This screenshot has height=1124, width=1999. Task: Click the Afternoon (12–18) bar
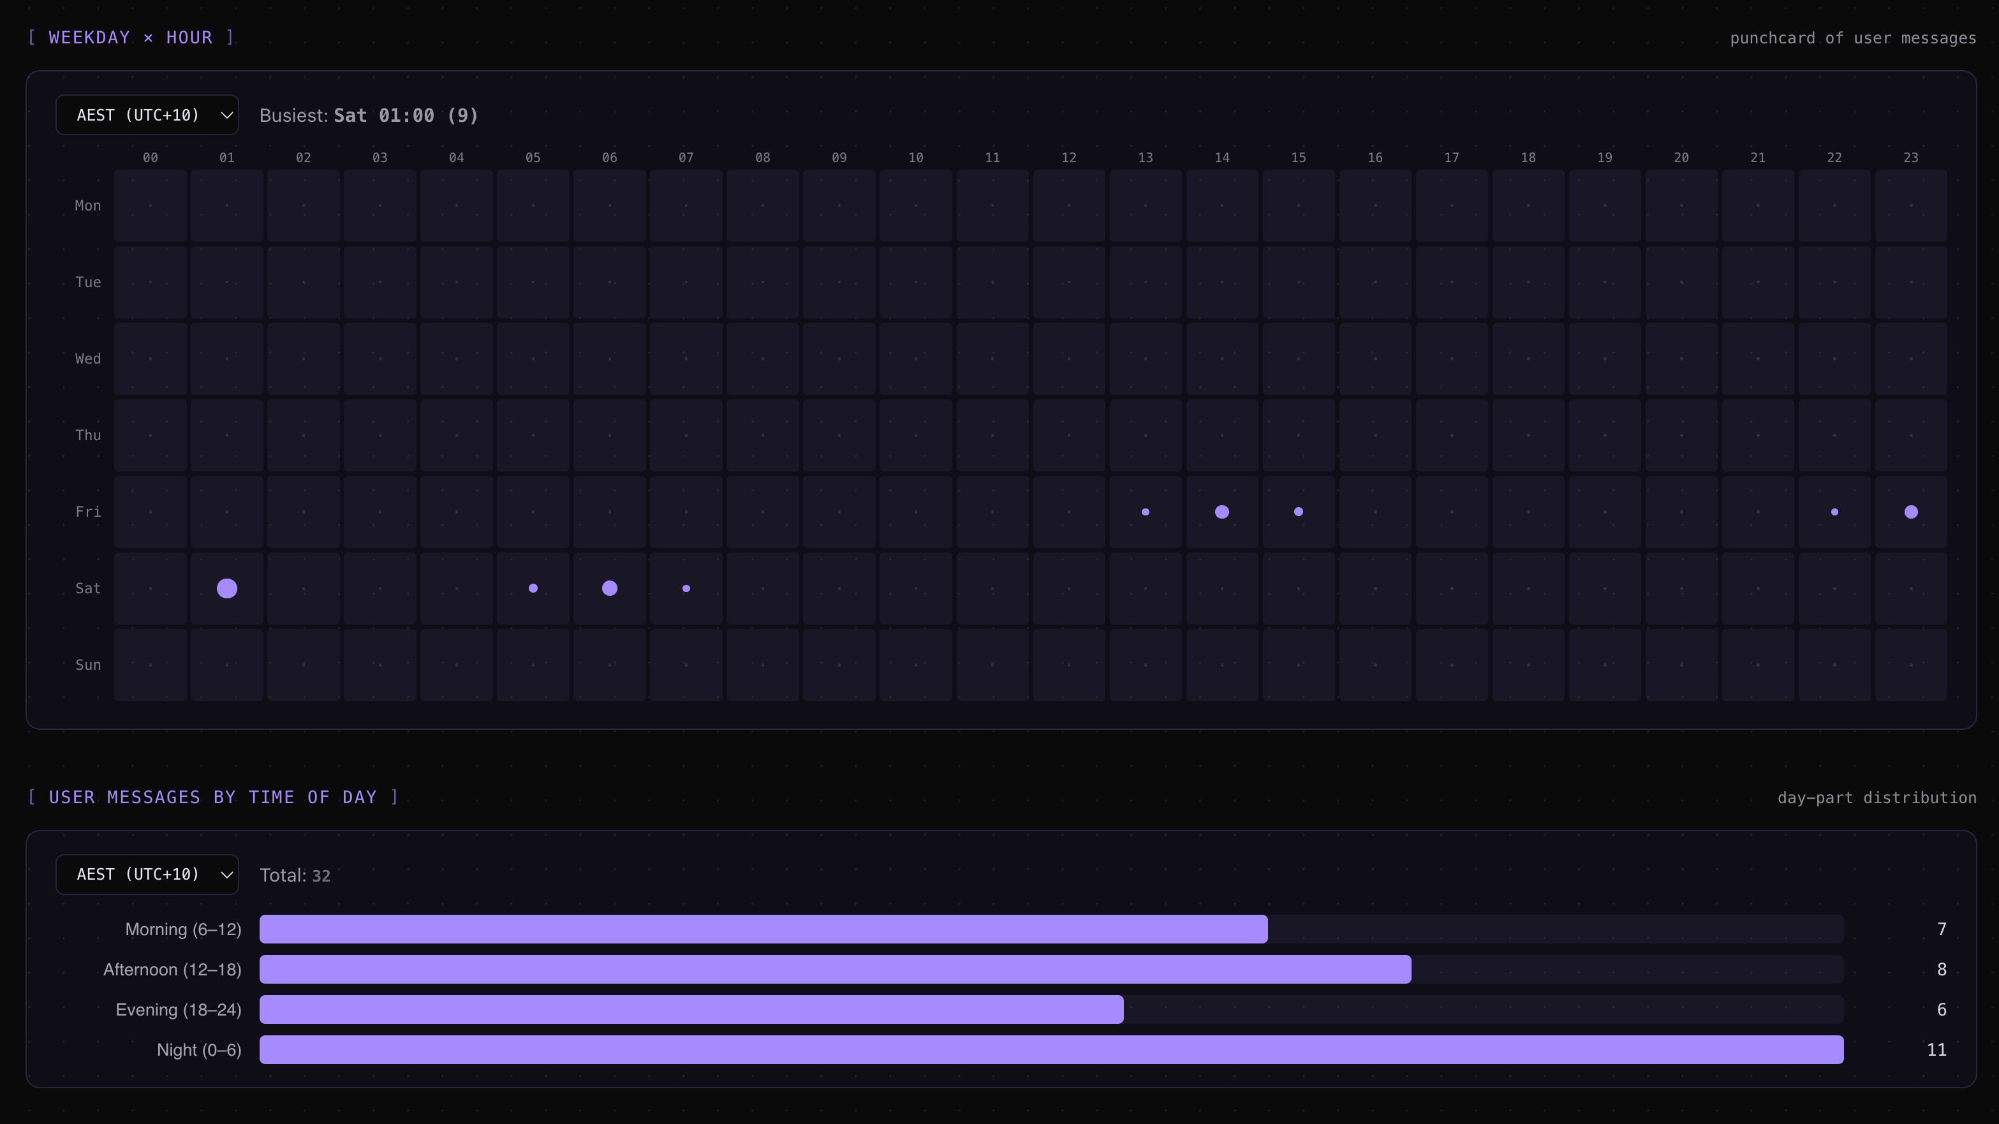tap(834, 970)
